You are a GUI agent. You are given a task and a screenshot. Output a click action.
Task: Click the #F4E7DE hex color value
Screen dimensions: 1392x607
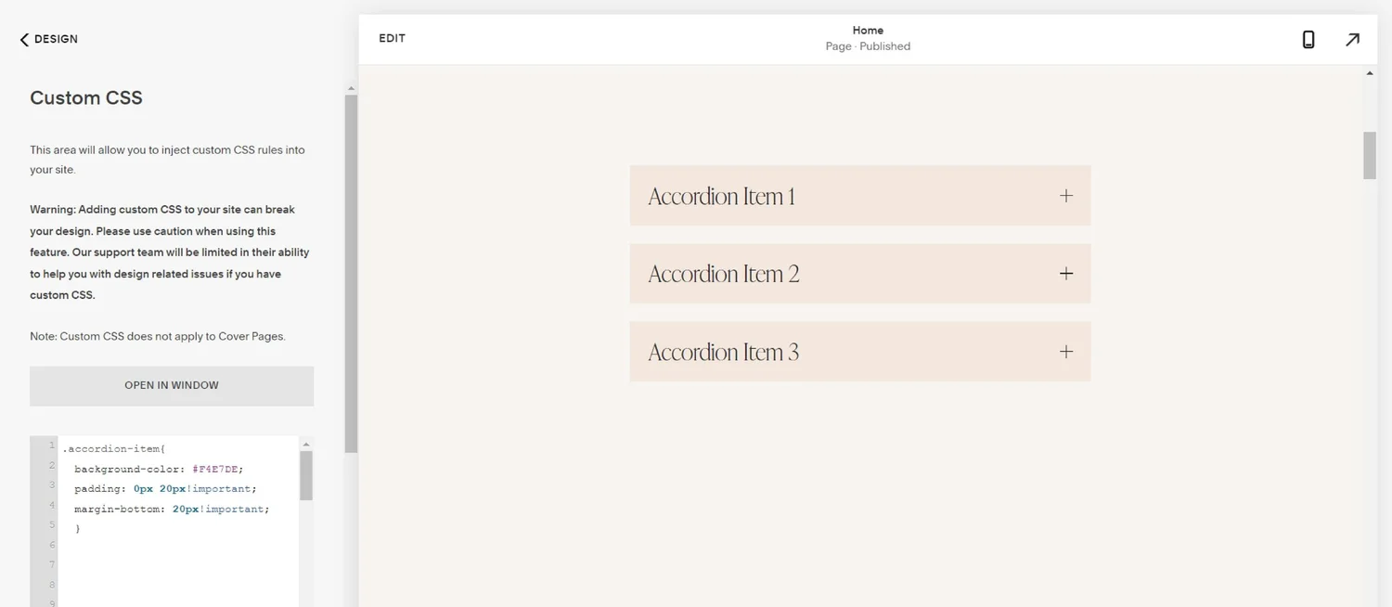click(x=217, y=469)
